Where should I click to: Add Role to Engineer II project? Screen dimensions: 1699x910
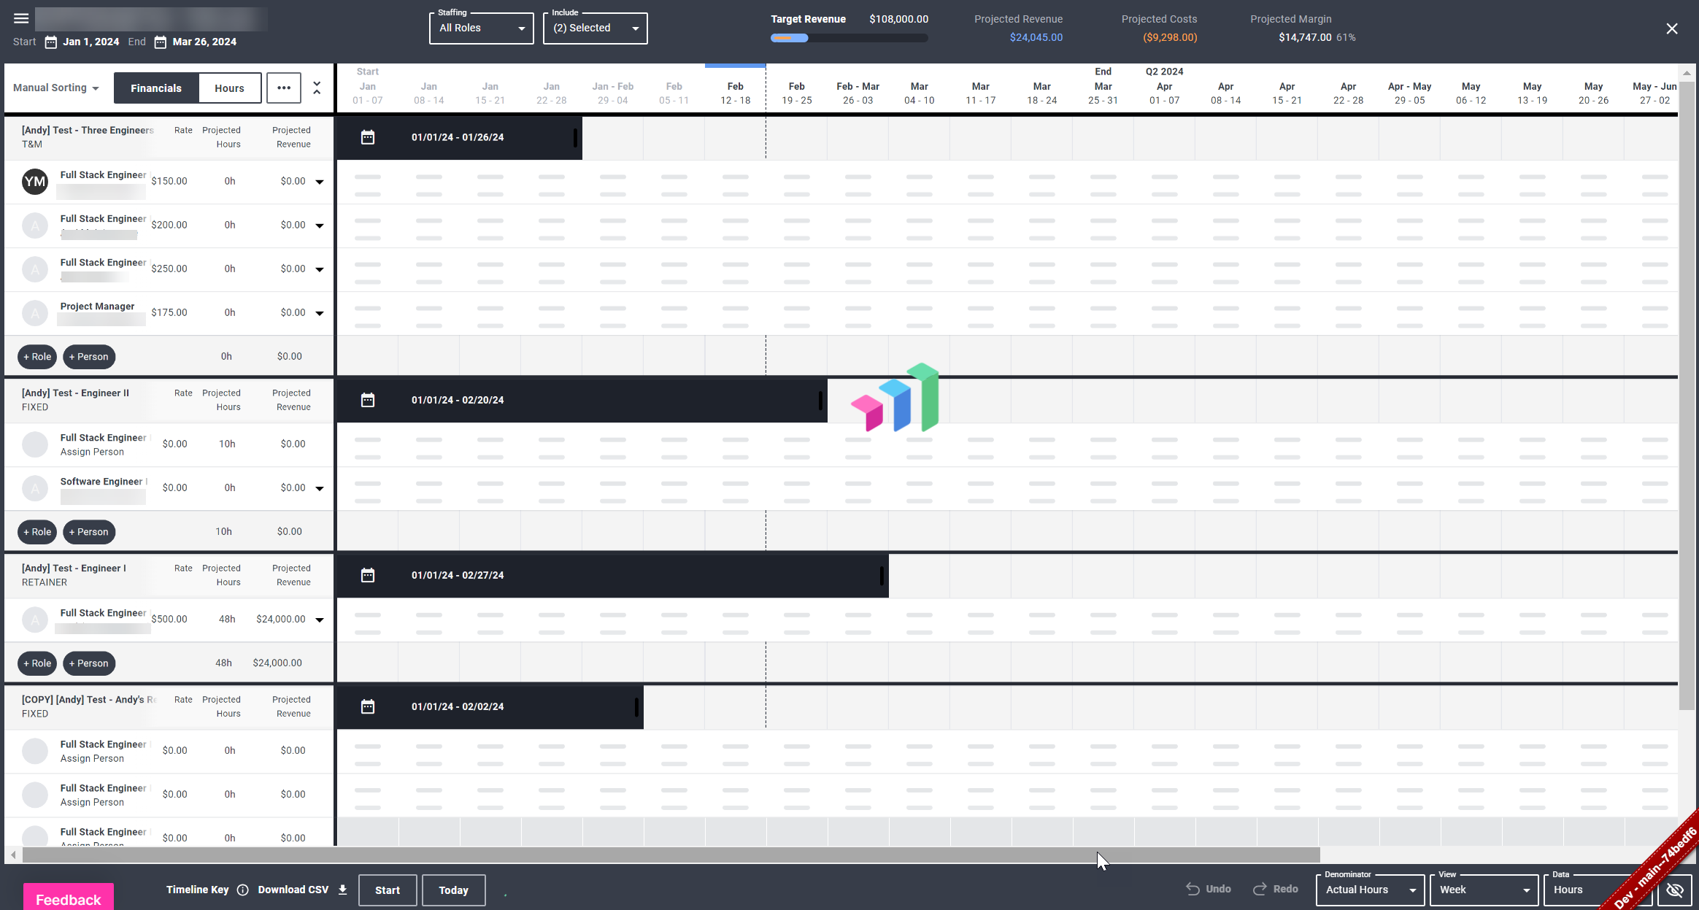click(37, 532)
